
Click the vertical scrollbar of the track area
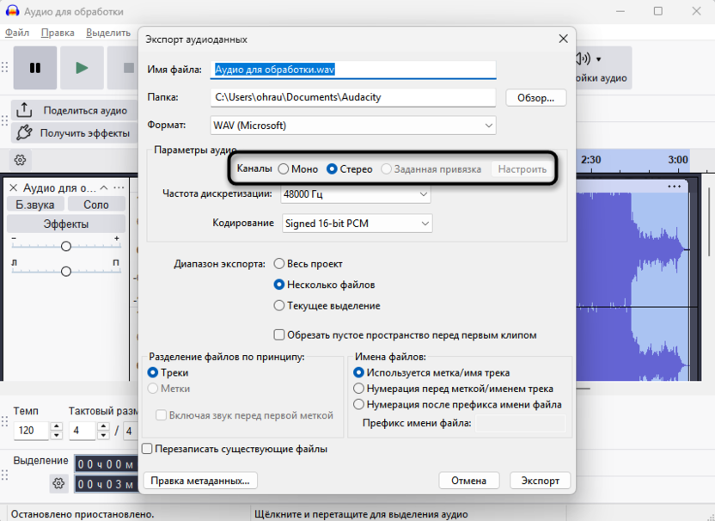pos(709,221)
